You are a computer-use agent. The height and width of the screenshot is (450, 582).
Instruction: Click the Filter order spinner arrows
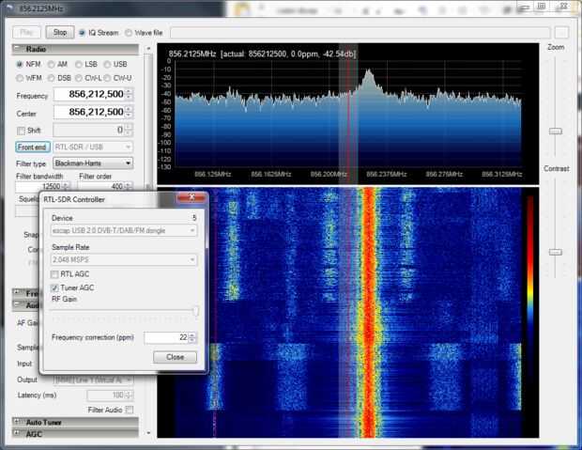129,187
